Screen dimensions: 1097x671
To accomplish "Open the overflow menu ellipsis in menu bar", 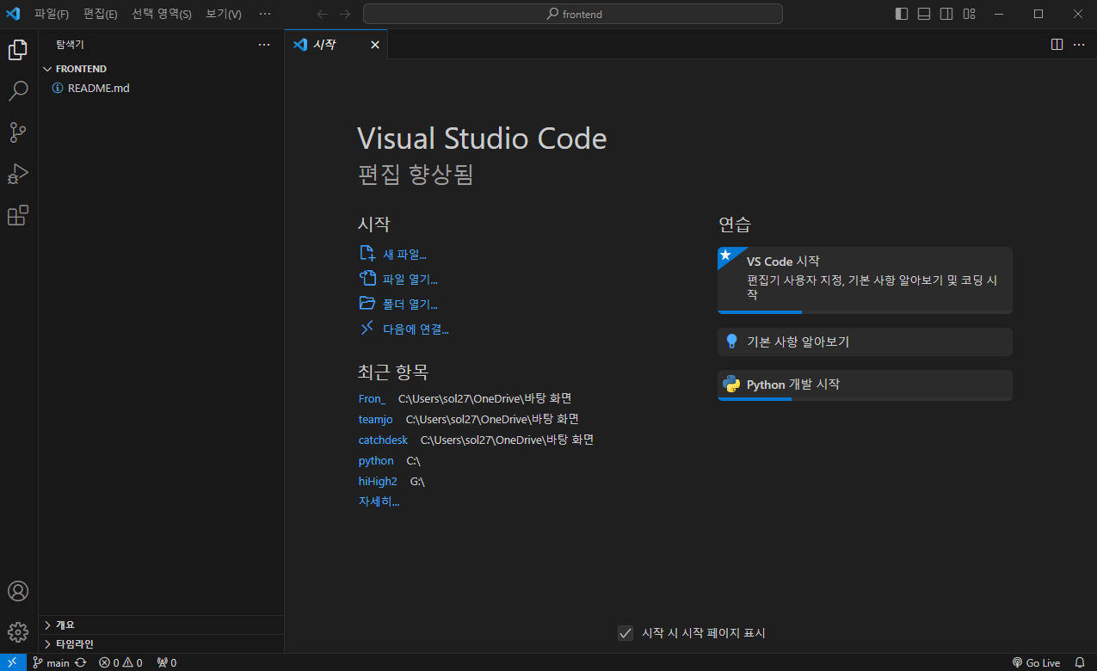I will pyautogui.click(x=265, y=14).
